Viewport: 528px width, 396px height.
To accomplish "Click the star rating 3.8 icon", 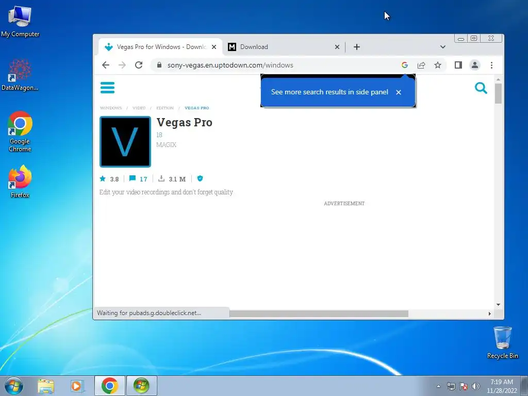I will pos(103,178).
